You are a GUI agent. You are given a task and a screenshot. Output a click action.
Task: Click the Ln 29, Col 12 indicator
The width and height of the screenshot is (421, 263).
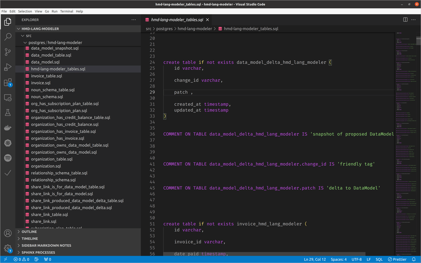[x=315, y=259]
